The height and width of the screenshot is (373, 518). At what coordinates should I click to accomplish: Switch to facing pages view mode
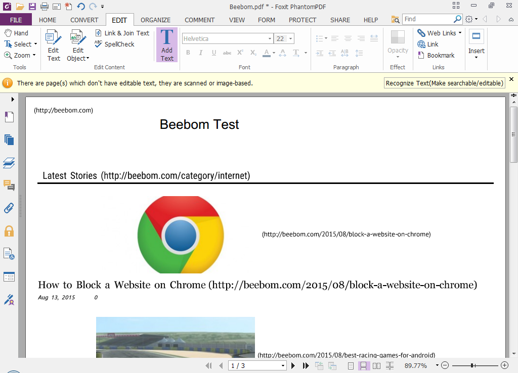coord(376,365)
